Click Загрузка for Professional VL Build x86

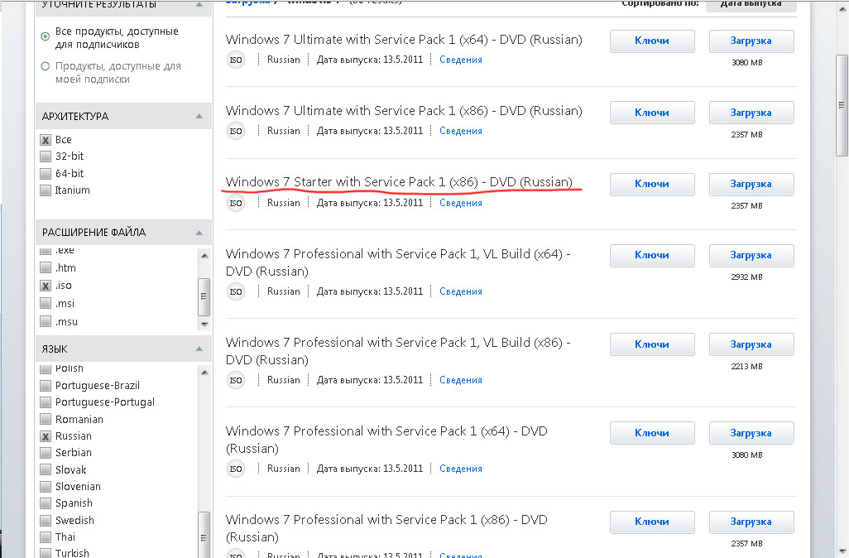pos(751,344)
